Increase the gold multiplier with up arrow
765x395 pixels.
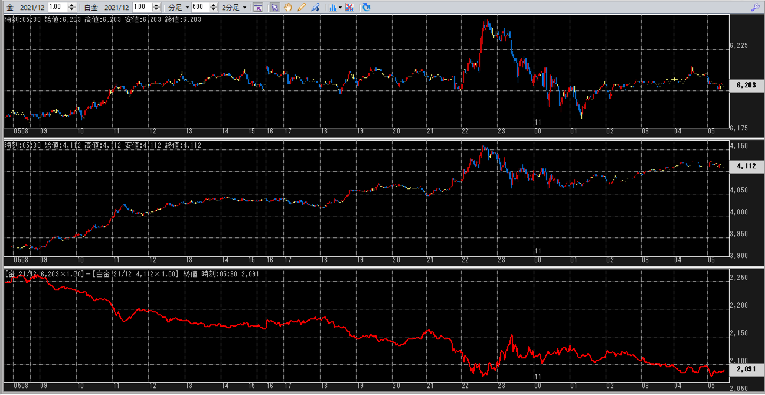[72, 5]
